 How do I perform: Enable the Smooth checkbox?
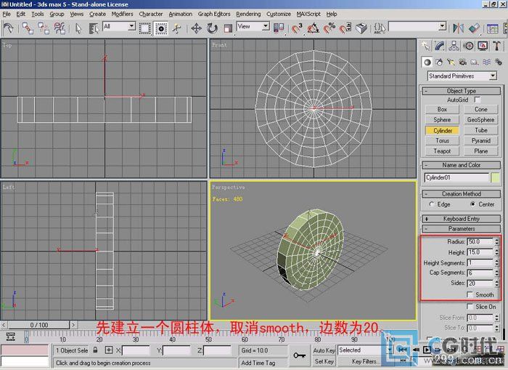[470, 294]
